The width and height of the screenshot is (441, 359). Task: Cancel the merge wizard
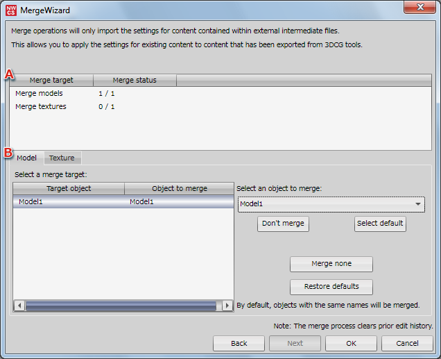click(407, 343)
